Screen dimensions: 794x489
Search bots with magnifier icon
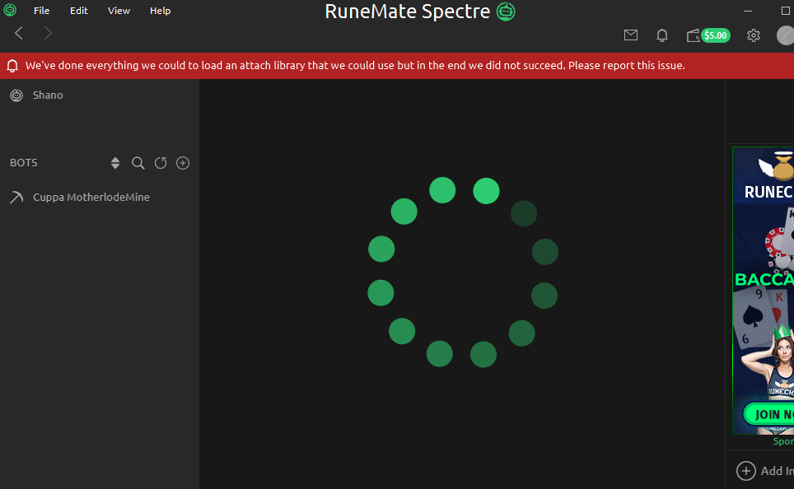pos(138,163)
